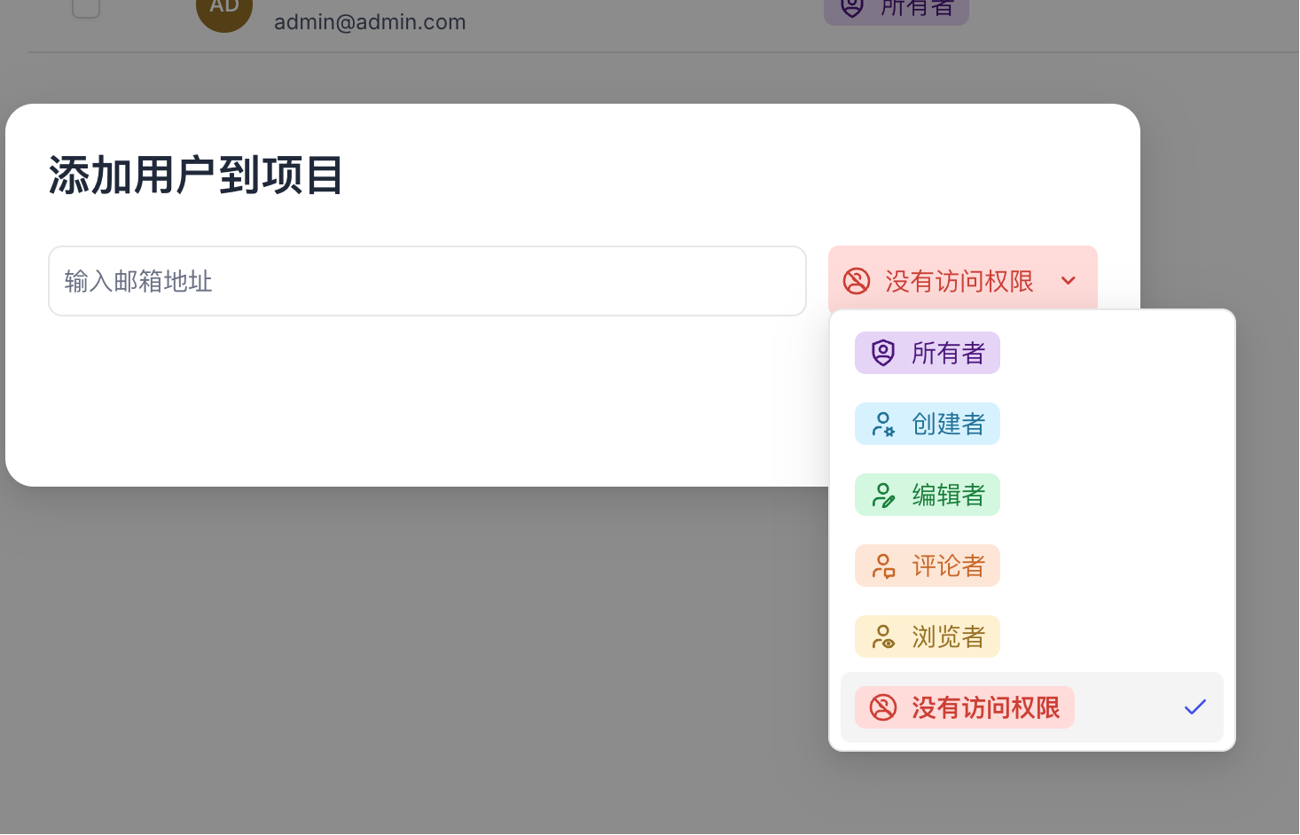
Task: Click the AD avatar of admin user
Action: coord(224,8)
